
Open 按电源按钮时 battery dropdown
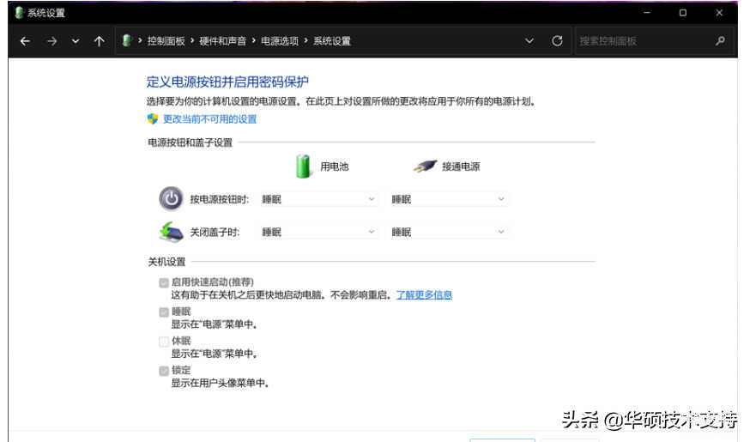(x=318, y=199)
